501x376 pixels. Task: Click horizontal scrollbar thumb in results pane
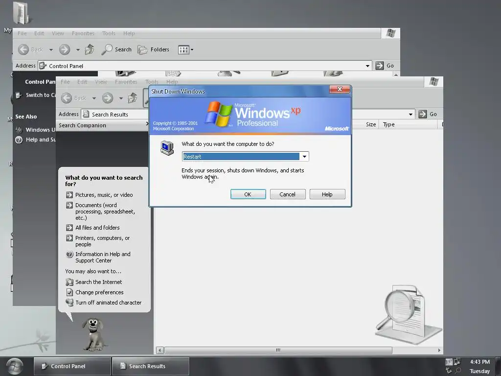278,351
